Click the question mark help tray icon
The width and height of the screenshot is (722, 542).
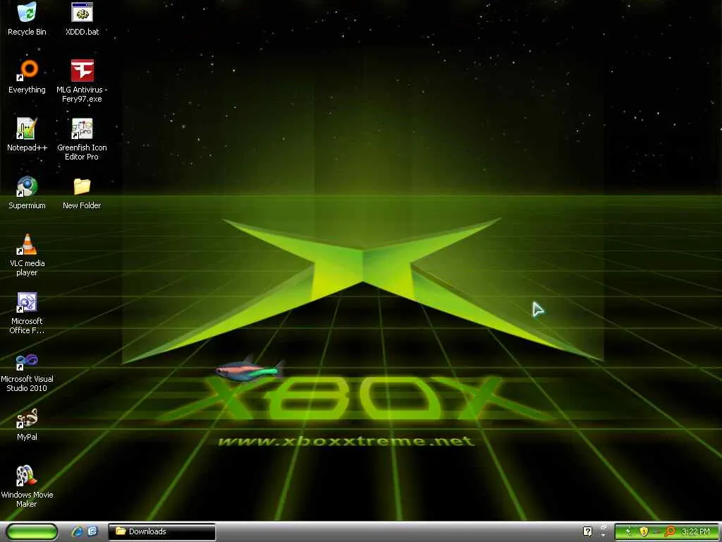click(587, 531)
